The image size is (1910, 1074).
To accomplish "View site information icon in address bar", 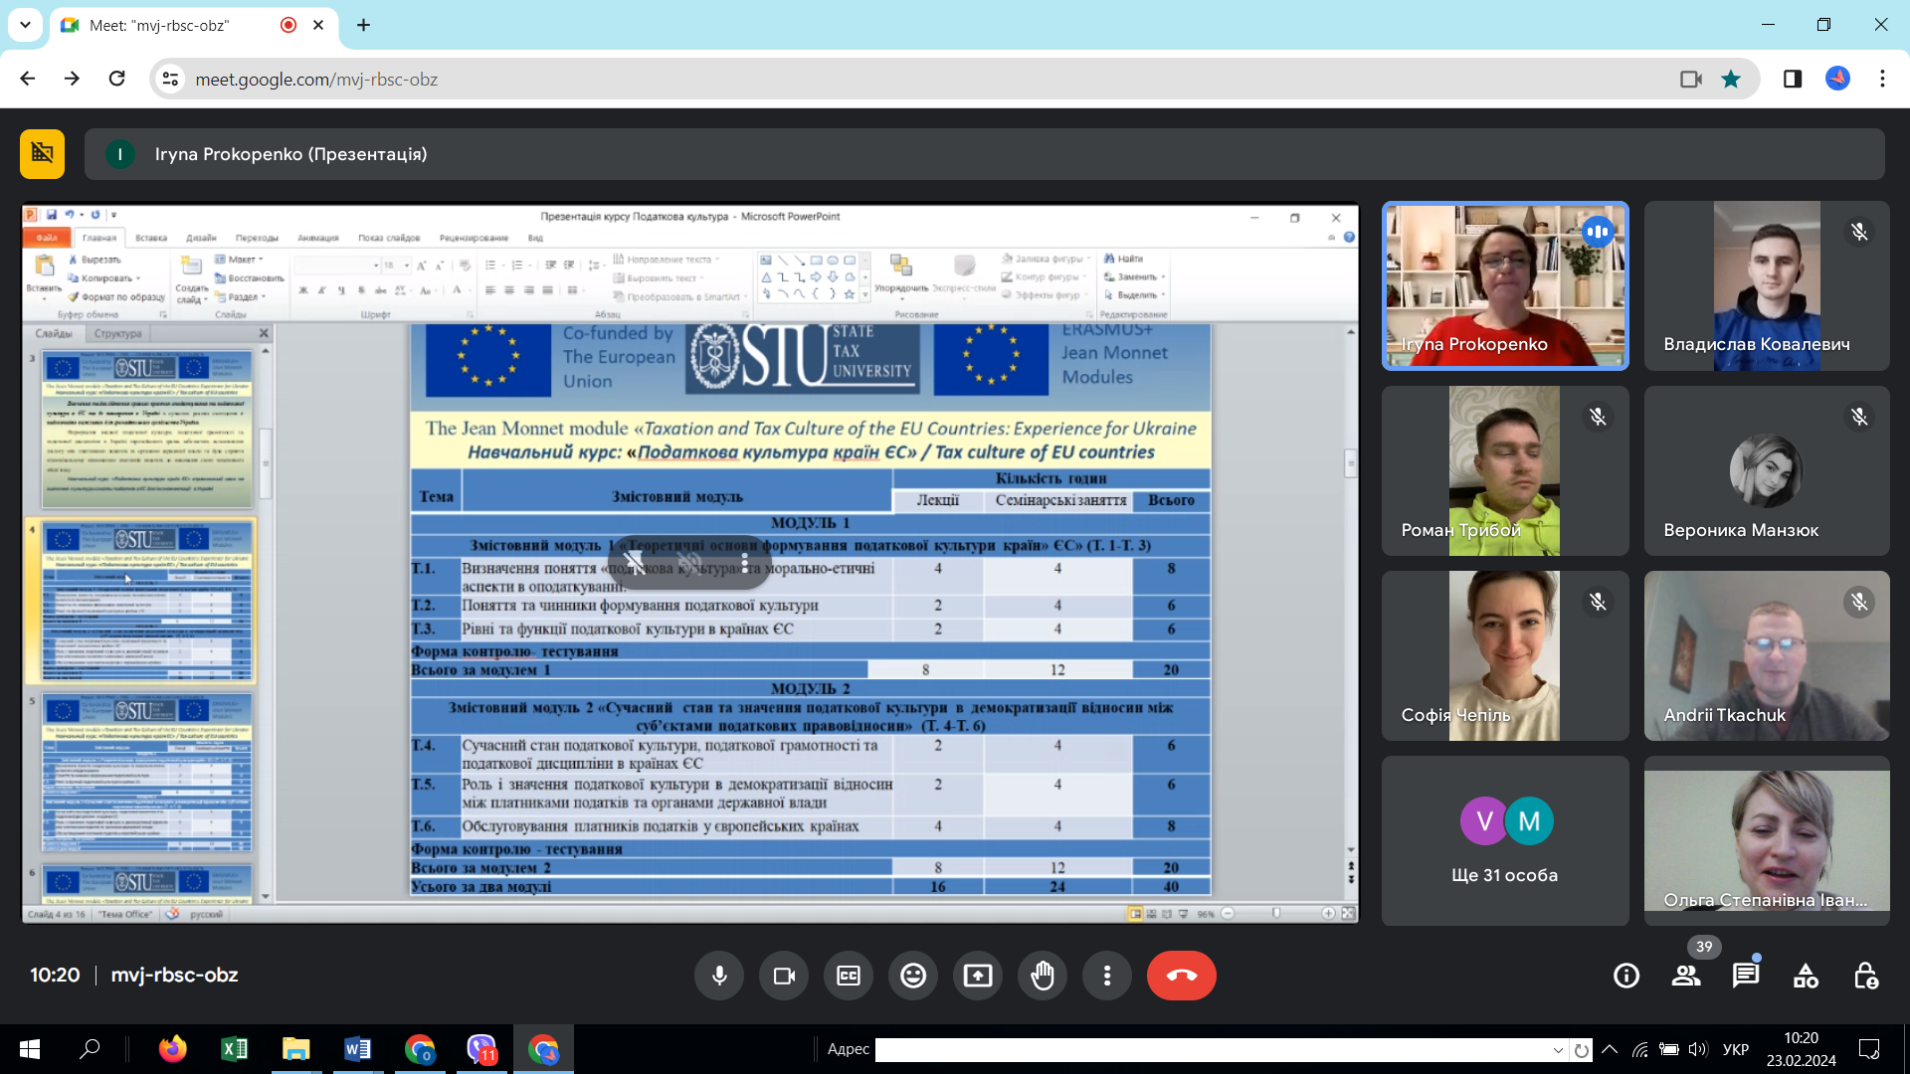I will point(171,79).
